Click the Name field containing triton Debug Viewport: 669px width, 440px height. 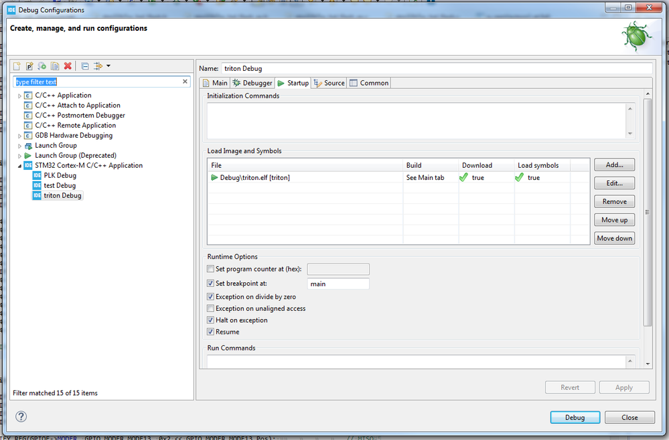(x=437, y=69)
